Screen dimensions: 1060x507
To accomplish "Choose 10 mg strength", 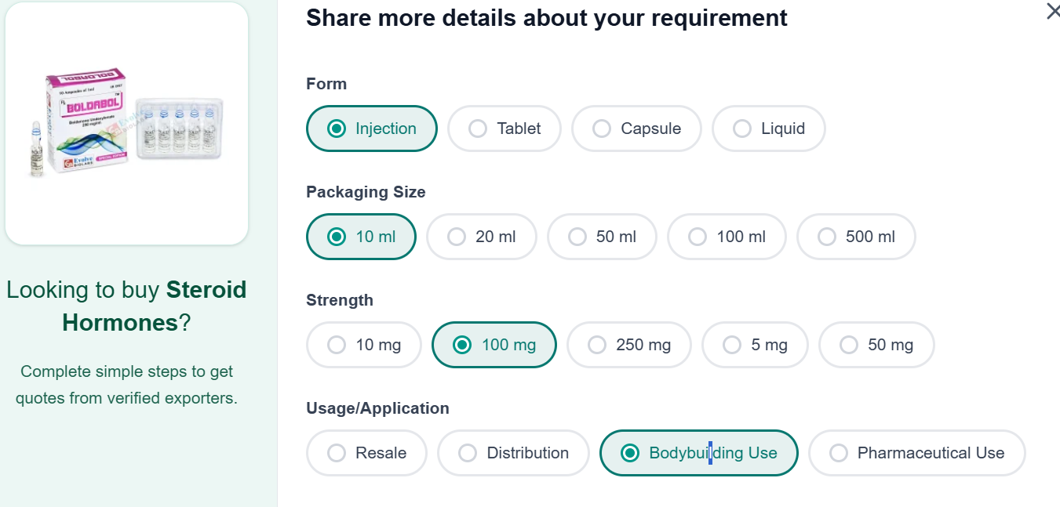I will tap(364, 345).
